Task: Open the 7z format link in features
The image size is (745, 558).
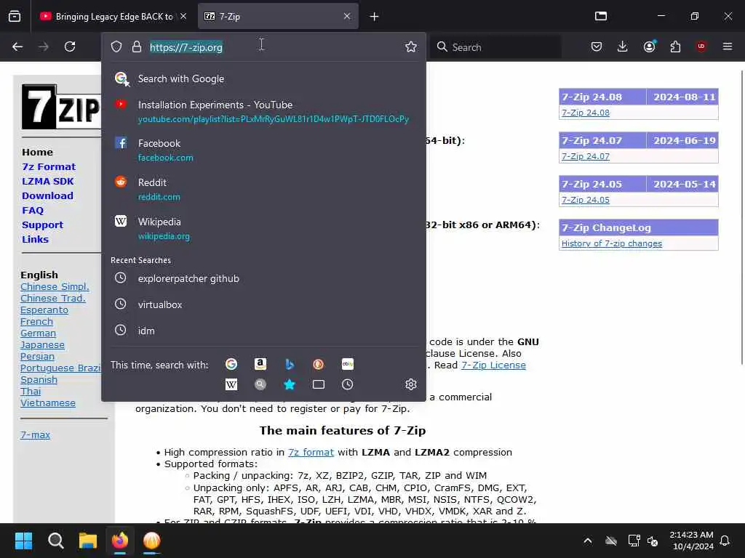Action: (311, 452)
